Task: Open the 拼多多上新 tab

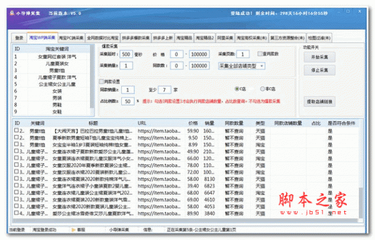Action: (163, 37)
